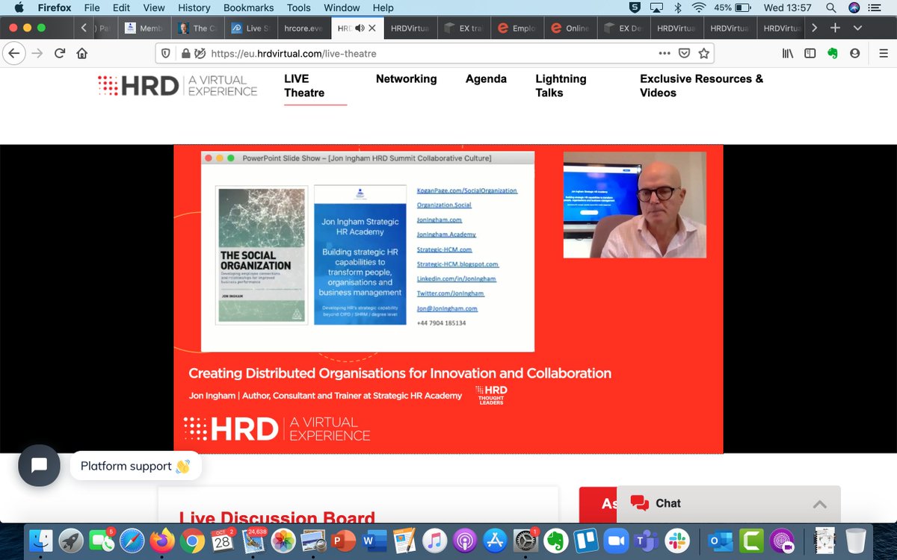Switch to the Memb tab
The image size is (897, 560).
point(143,28)
